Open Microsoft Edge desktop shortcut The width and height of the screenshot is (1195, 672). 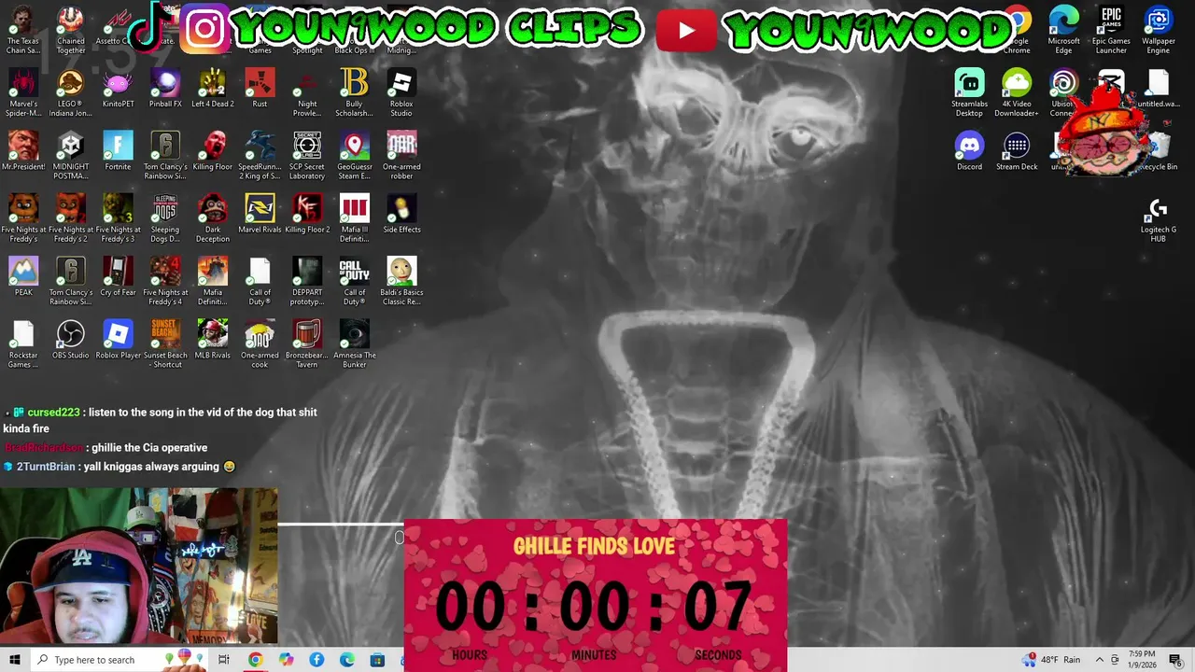point(1063,30)
